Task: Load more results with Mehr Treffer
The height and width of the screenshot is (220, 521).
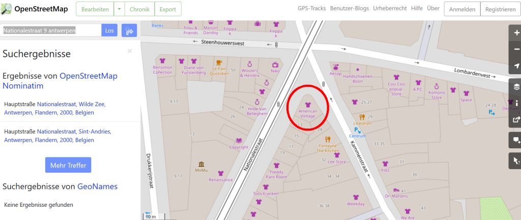Action: pos(68,165)
